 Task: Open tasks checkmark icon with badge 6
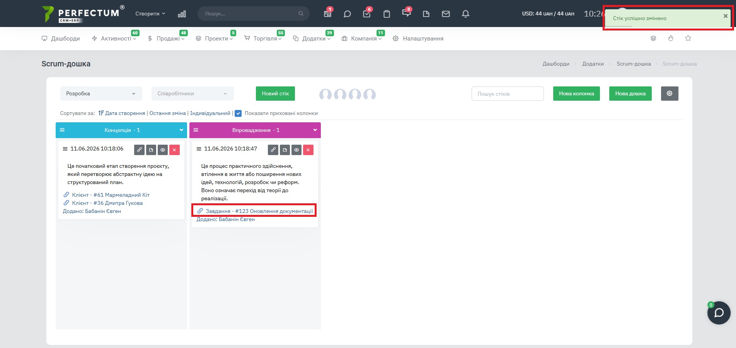(x=367, y=14)
